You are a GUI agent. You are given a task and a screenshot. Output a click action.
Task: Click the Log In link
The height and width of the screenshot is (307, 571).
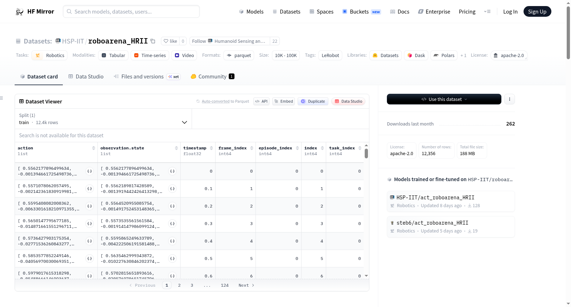click(x=510, y=12)
